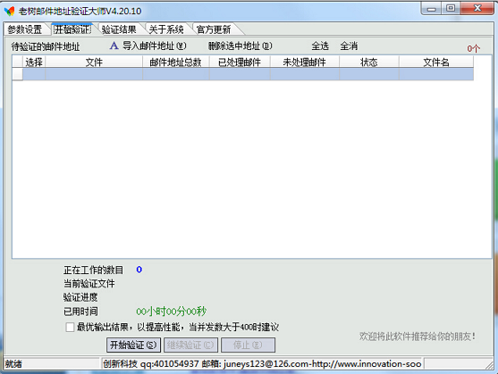Click 导入邮件地址 to import addresses
The width and height of the screenshot is (498, 374).
point(155,46)
